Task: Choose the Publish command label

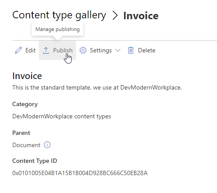Action: pos(63,50)
